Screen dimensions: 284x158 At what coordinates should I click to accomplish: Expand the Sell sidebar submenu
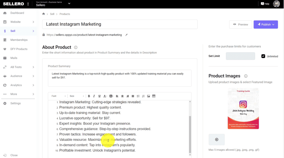(33, 31)
